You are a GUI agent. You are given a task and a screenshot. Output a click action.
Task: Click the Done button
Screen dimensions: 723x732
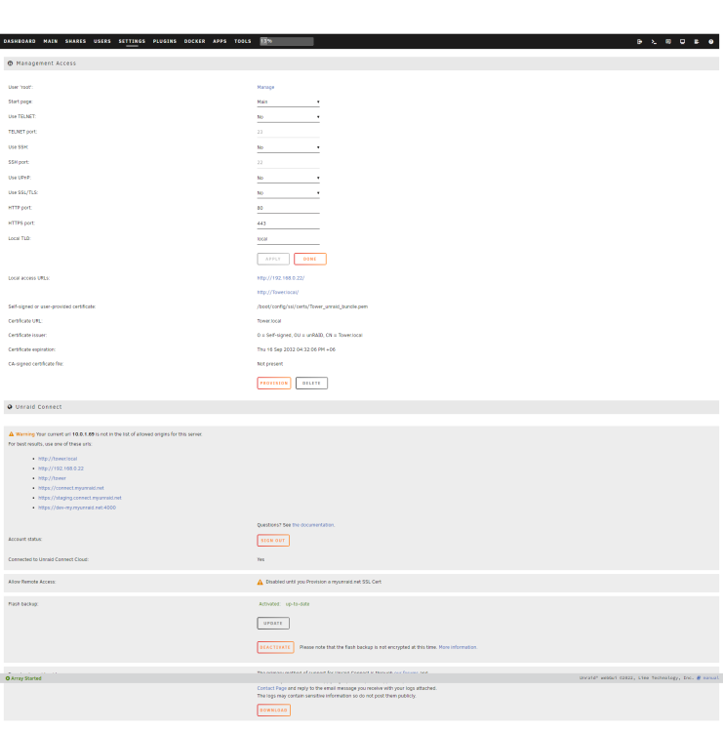tap(310, 259)
